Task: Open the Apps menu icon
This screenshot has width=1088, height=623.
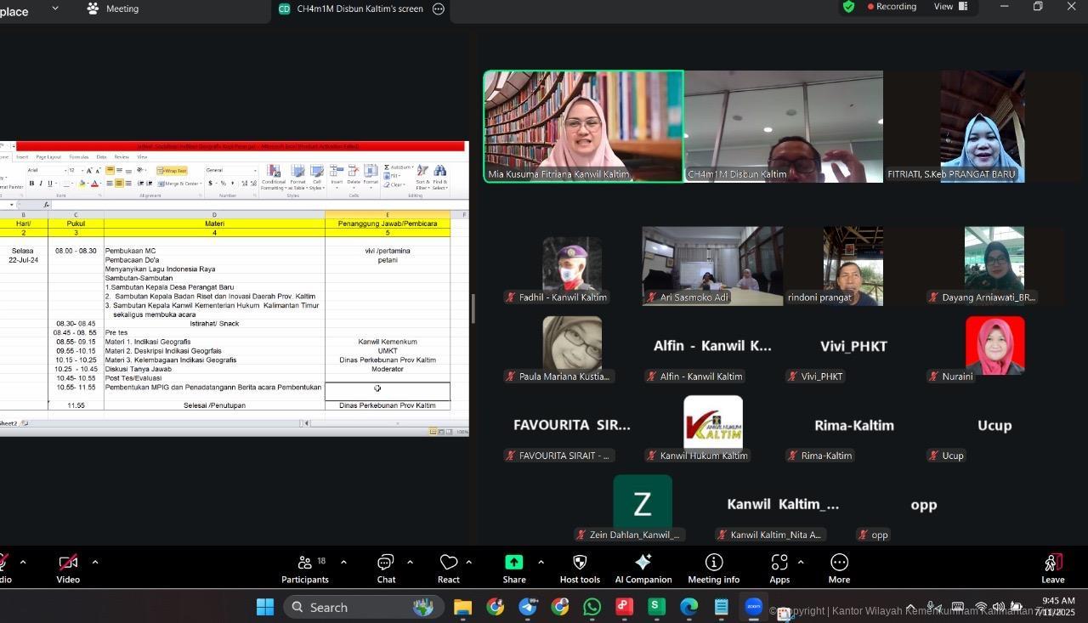Action: pos(779,569)
